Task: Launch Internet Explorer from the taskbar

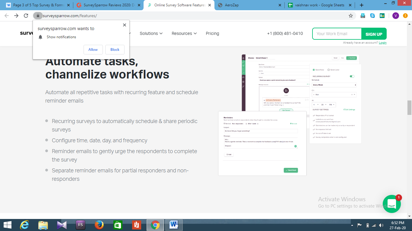Action: coord(24,225)
